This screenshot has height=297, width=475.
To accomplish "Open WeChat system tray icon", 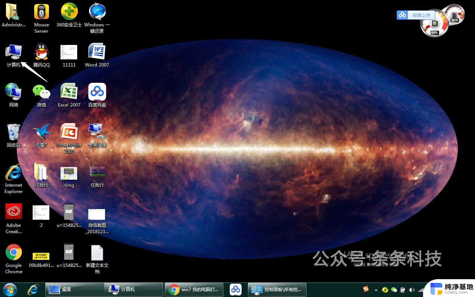I will point(394,290).
